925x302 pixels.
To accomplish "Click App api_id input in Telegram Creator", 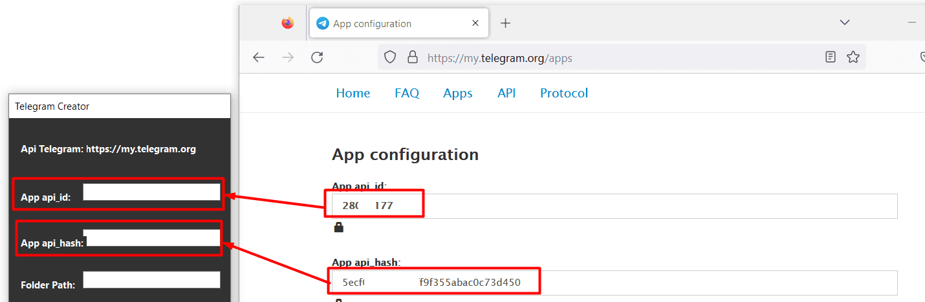I will pos(151,192).
